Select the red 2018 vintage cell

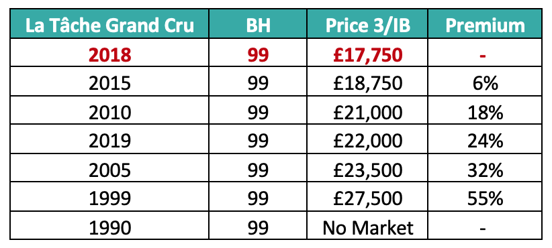pyautogui.click(x=109, y=52)
